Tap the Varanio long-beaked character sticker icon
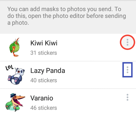The height and width of the screenshot is (116, 136). (x=15, y=102)
